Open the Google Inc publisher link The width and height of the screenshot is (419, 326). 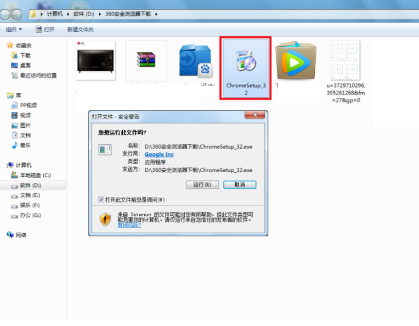click(159, 154)
